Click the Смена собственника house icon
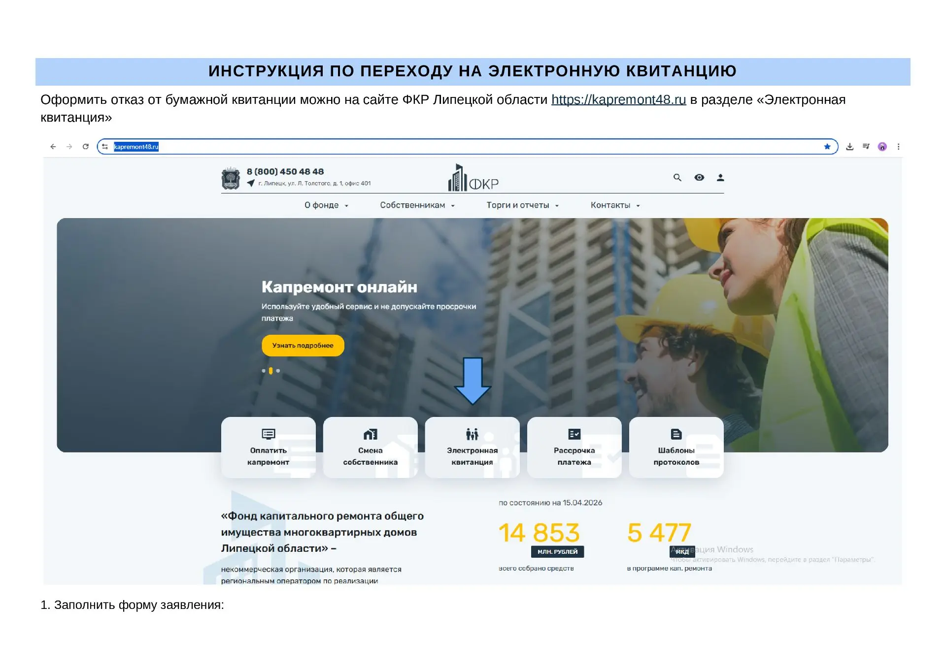Viewport: 946px width, 668px height. coord(371,434)
